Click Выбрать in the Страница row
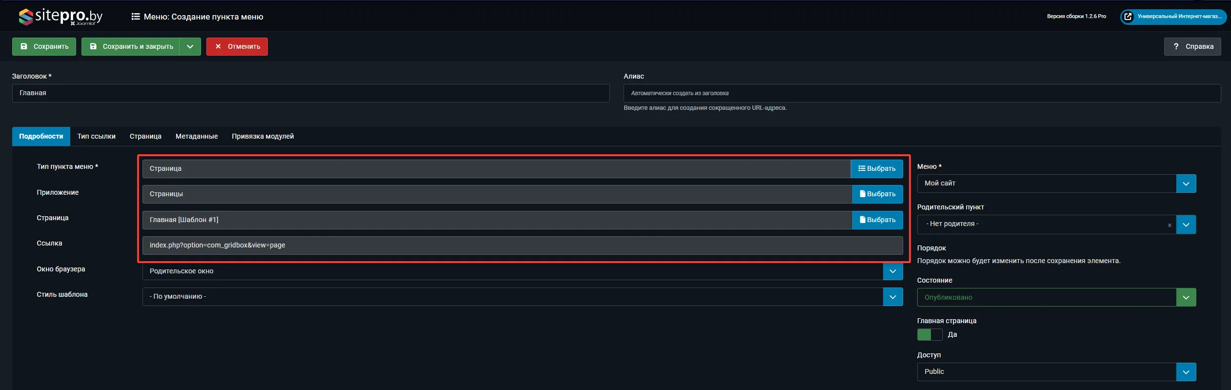 point(877,220)
